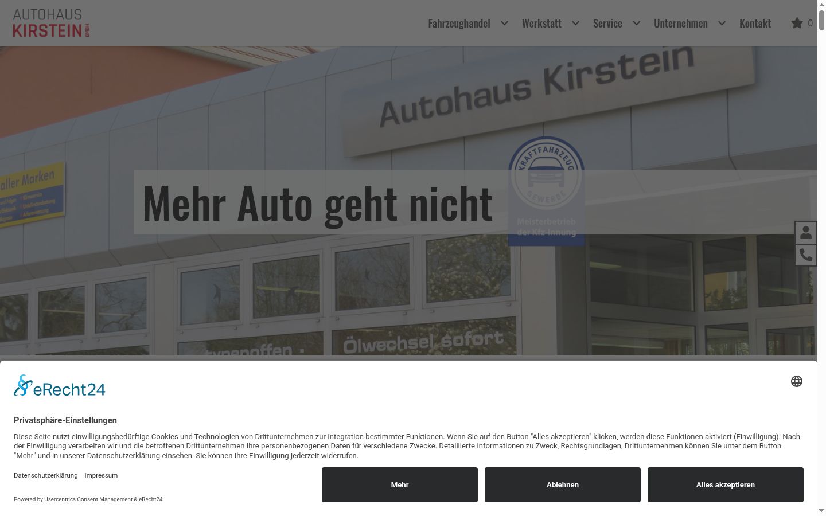Screen dimensions: 826x516
Task: Open language selection via the globe icon
Action: click(797, 381)
